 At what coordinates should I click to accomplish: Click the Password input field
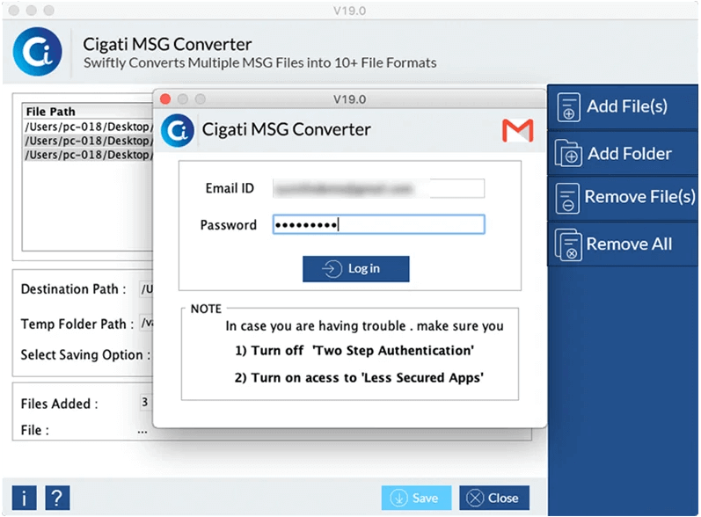[378, 224]
